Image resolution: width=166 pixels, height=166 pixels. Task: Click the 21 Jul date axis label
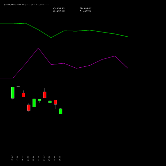pyautogui.click(x=28, y=158)
